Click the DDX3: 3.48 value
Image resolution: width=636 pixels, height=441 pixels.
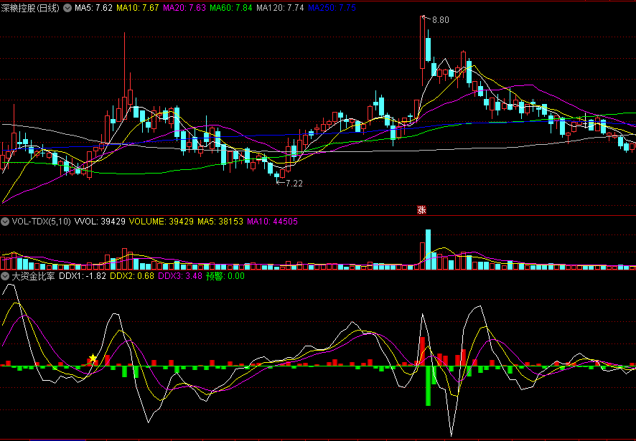click(179, 277)
